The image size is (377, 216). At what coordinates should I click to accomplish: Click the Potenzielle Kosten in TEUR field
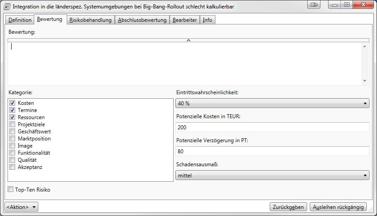273,128
